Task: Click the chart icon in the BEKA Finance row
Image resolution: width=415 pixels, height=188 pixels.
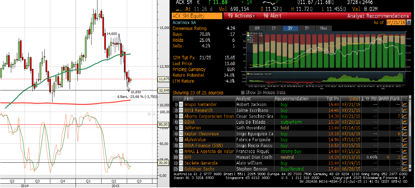Action: tap(404, 146)
